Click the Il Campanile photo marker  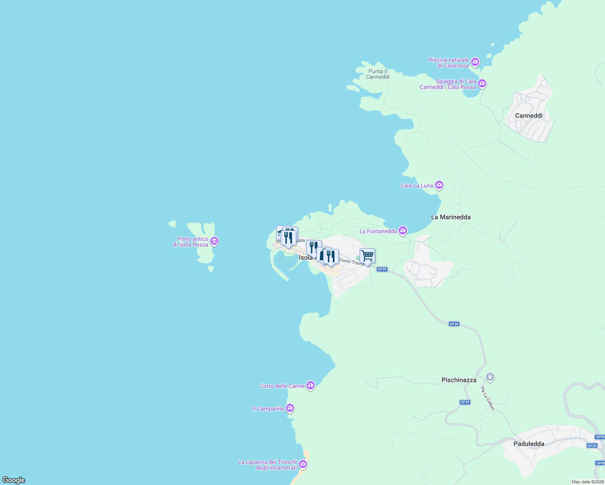tap(290, 408)
